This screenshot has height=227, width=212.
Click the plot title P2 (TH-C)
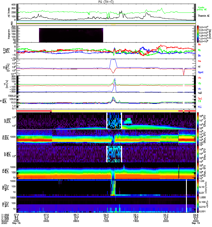coord(106,2)
